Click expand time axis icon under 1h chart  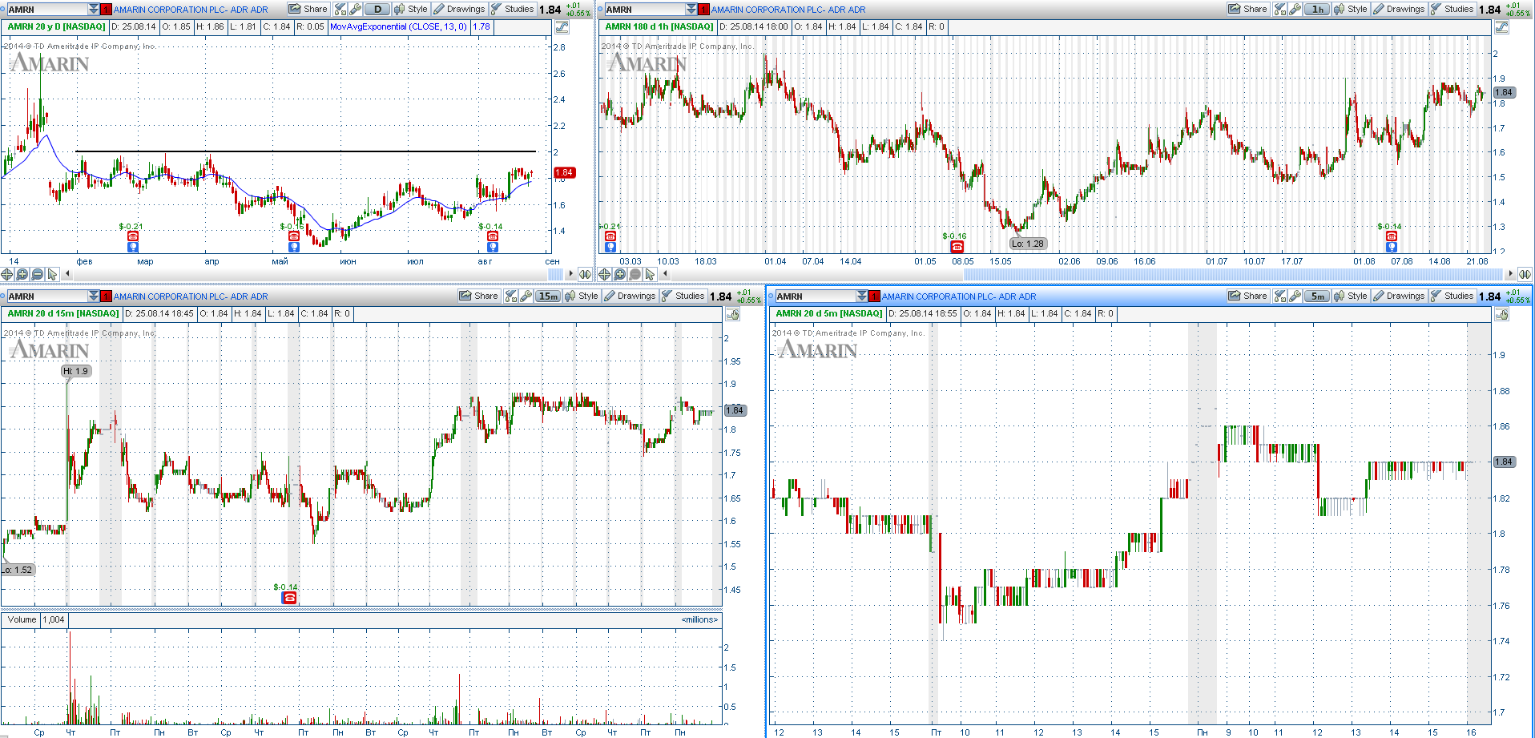tap(1525, 274)
